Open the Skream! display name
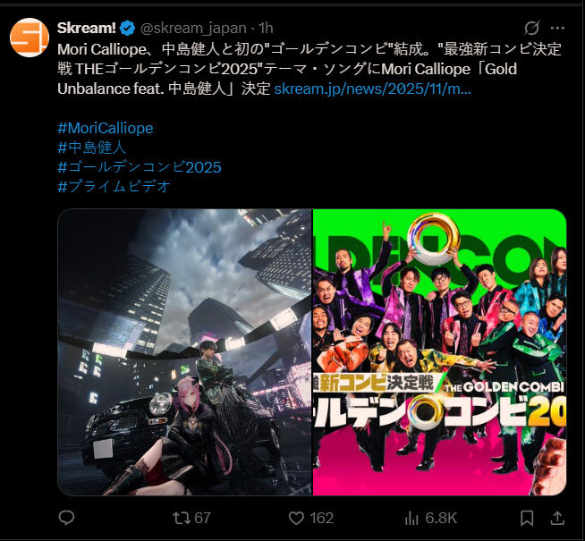The width and height of the screenshot is (585, 541). tap(87, 28)
